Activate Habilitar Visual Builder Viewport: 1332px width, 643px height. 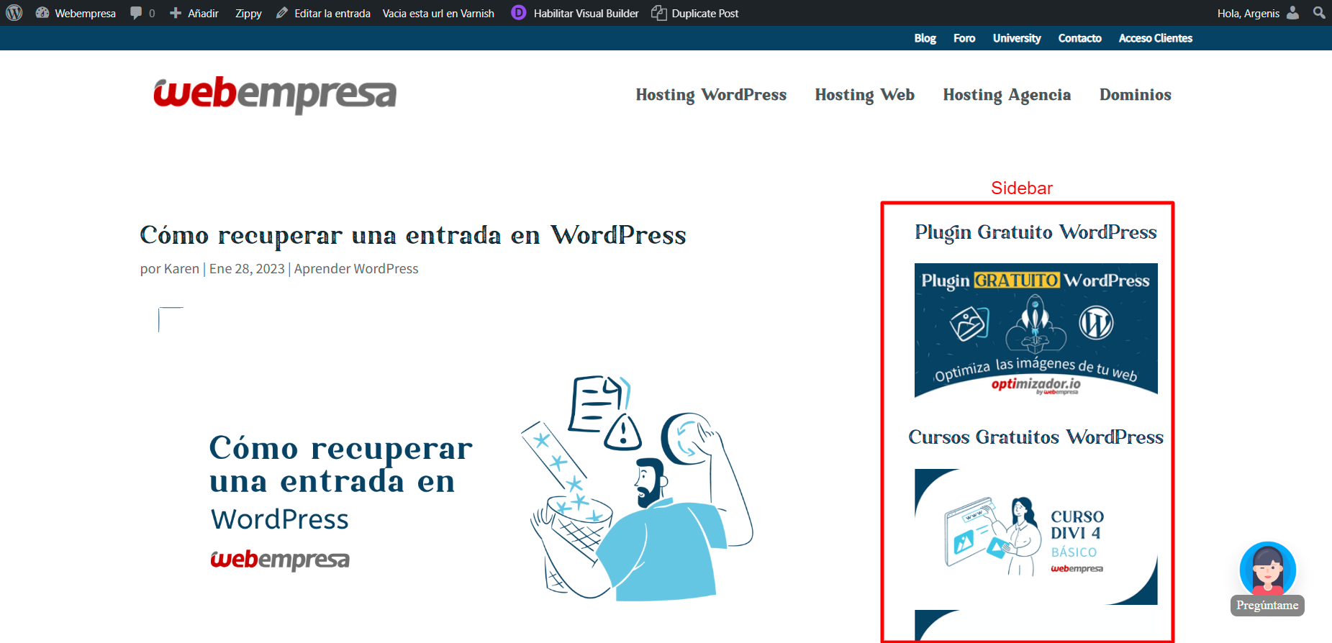(586, 13)
